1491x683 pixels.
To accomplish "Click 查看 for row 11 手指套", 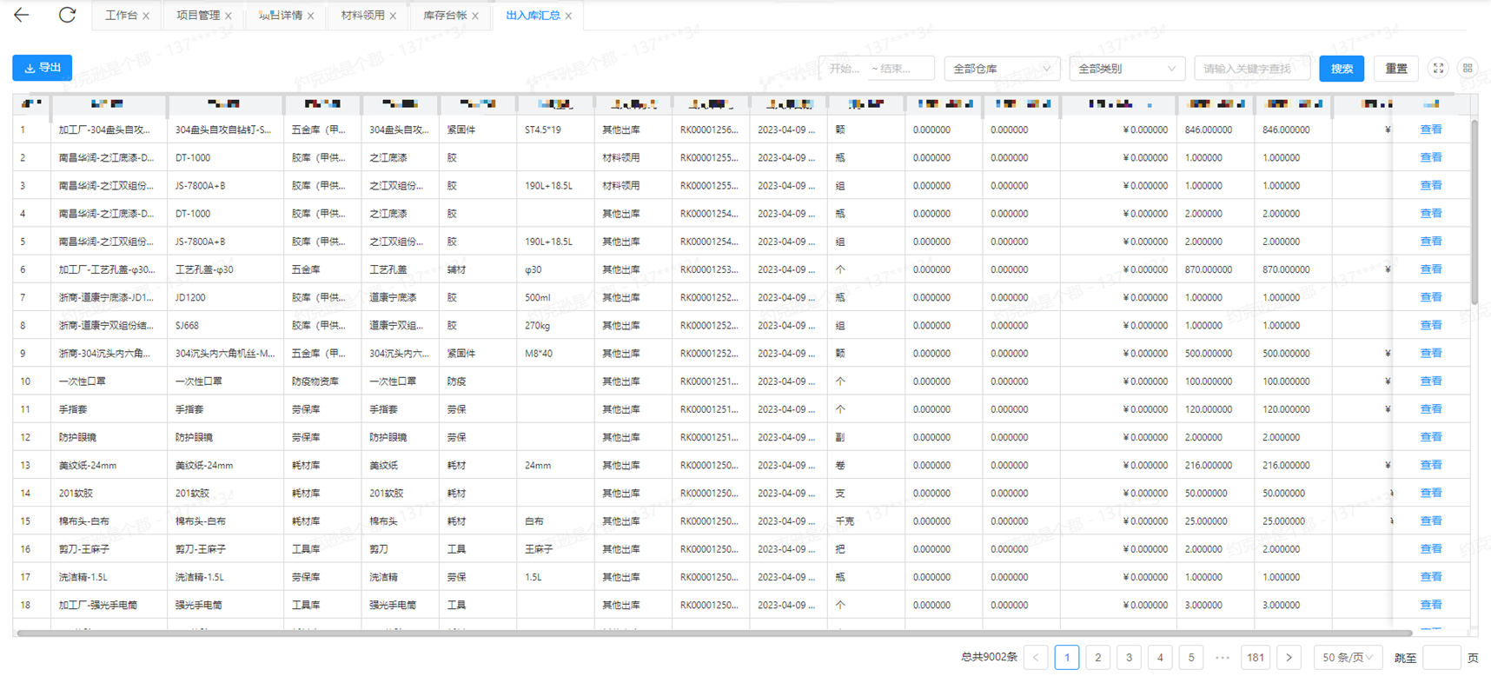I will coord(1431,408).
